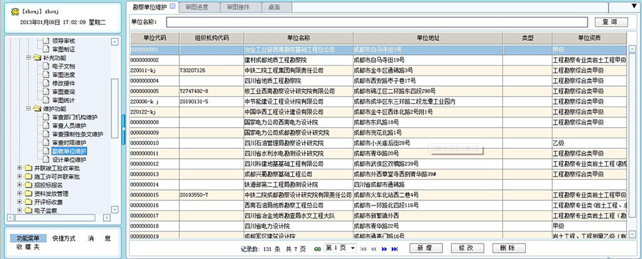Image resolution: width=642 pixels, height=259 pixels.
Task: Jump to the last page of records
Action: [394, 248]
